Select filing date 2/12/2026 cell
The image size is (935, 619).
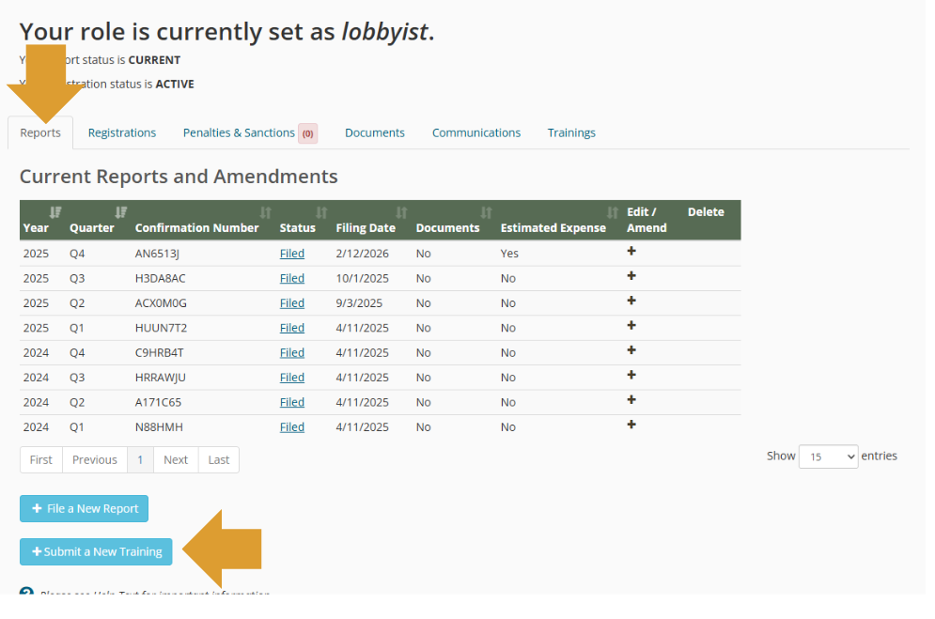[x=363, y=254]
